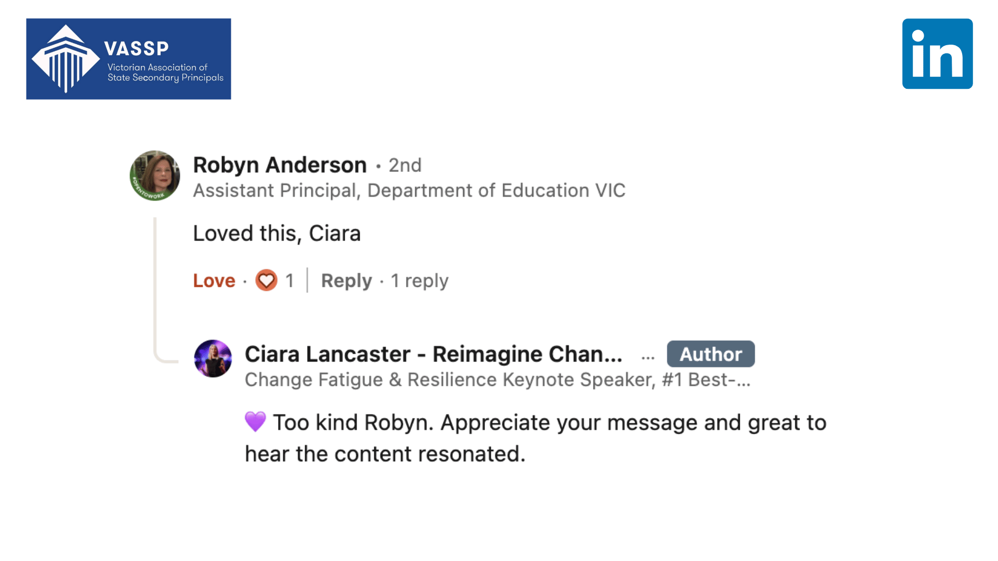Click the purple heart emoji

[x=255, y=422]
